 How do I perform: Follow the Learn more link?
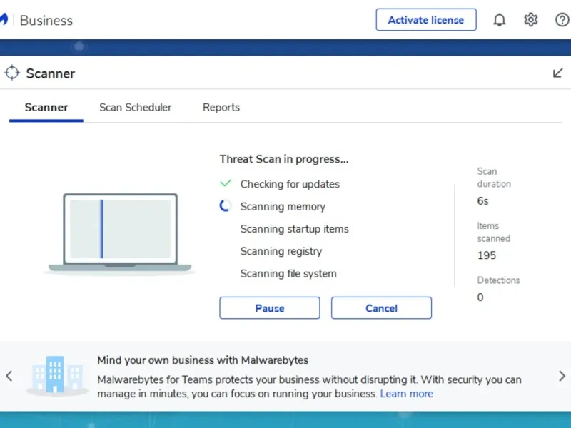[x=406, y=394]
